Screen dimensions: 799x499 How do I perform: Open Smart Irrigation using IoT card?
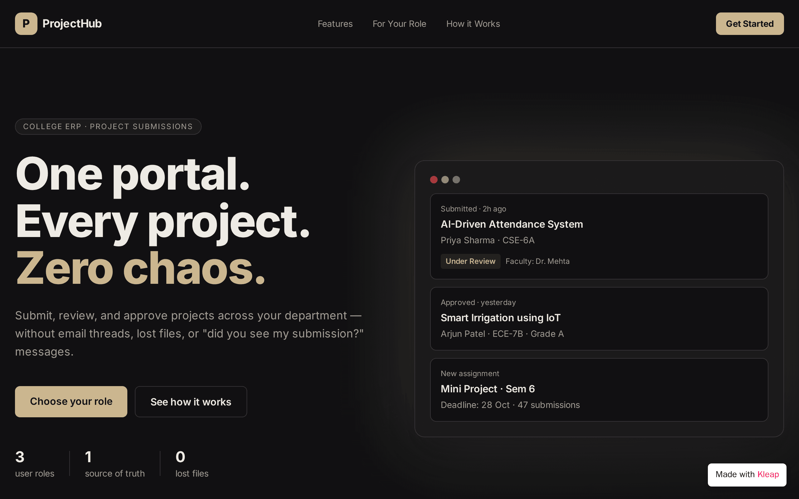tap(599, 319)
